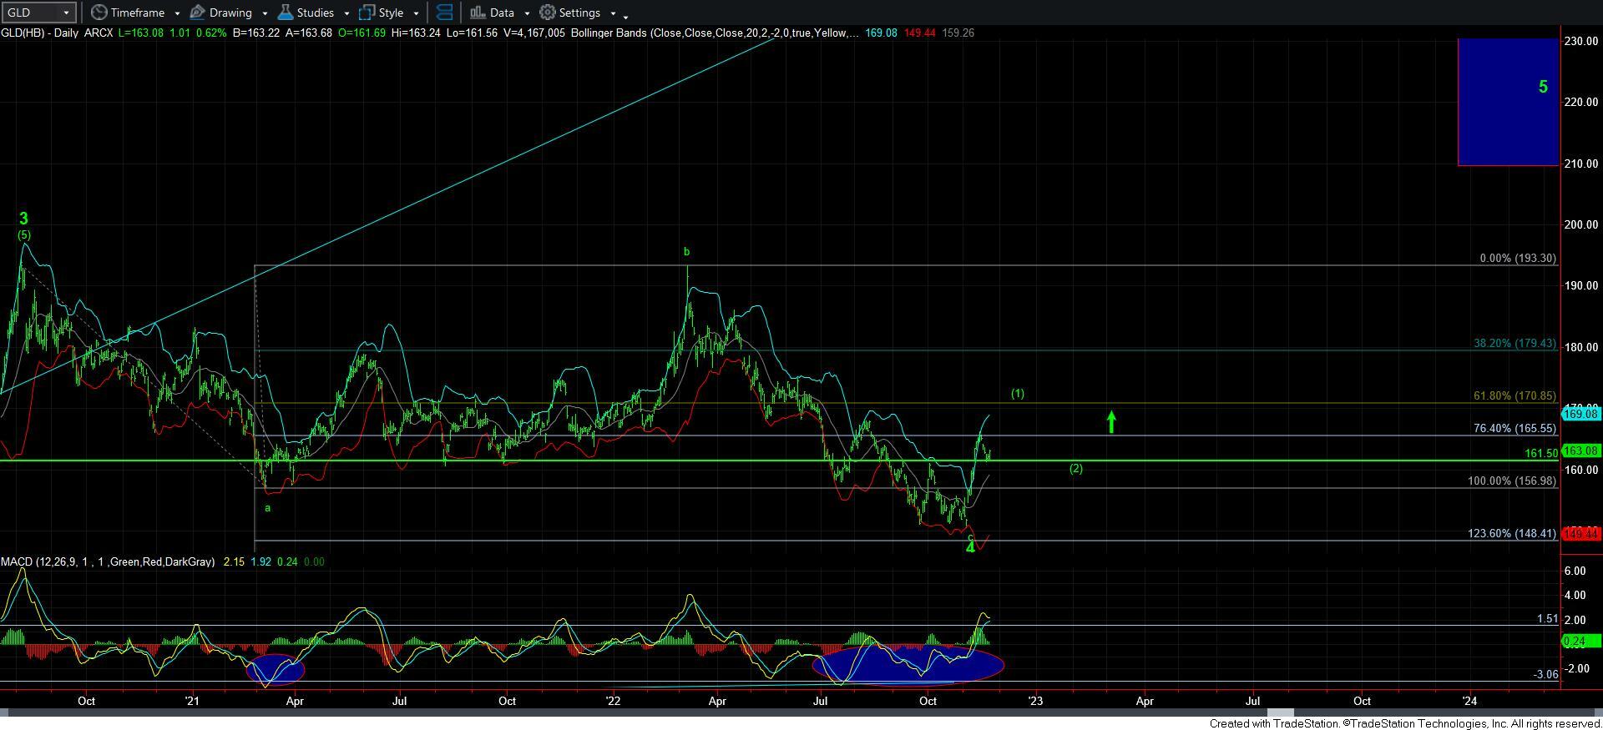Open the toolbar overflow arrow
This screenshot has width=1603, height=730.
626,16
